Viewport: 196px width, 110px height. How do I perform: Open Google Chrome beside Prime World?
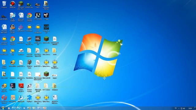click(x=29, y=15)
